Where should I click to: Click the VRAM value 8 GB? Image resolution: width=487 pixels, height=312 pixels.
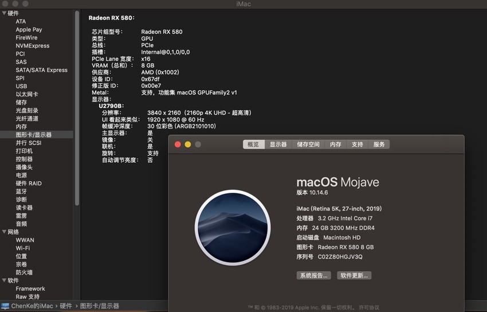click(x=147, y=65)
